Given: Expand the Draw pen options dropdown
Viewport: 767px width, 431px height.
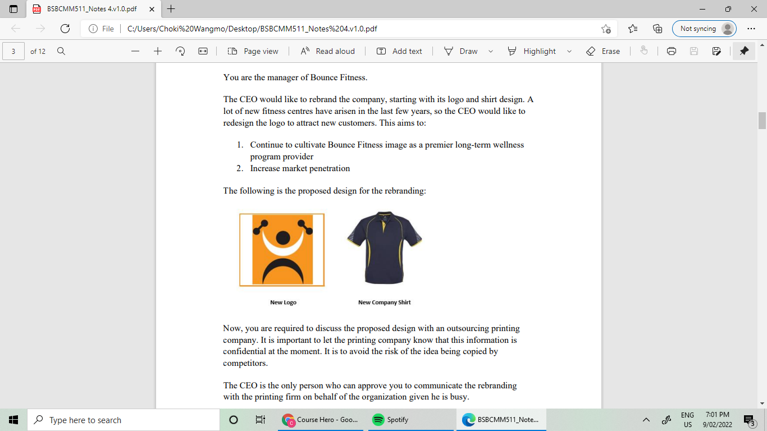Looking at the screenshot, I should tap(490, 51).
